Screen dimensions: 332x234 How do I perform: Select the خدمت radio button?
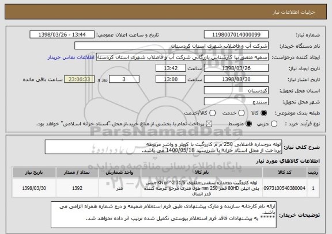pyautogui.click(x=242, y=113)
